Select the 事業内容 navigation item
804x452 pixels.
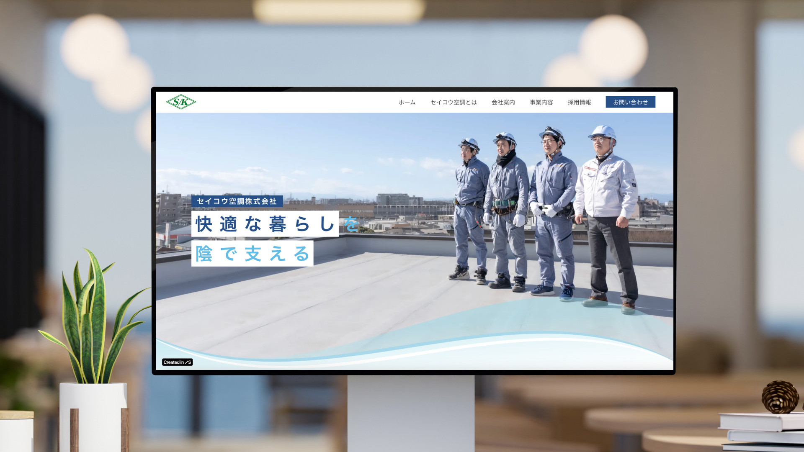541,102
